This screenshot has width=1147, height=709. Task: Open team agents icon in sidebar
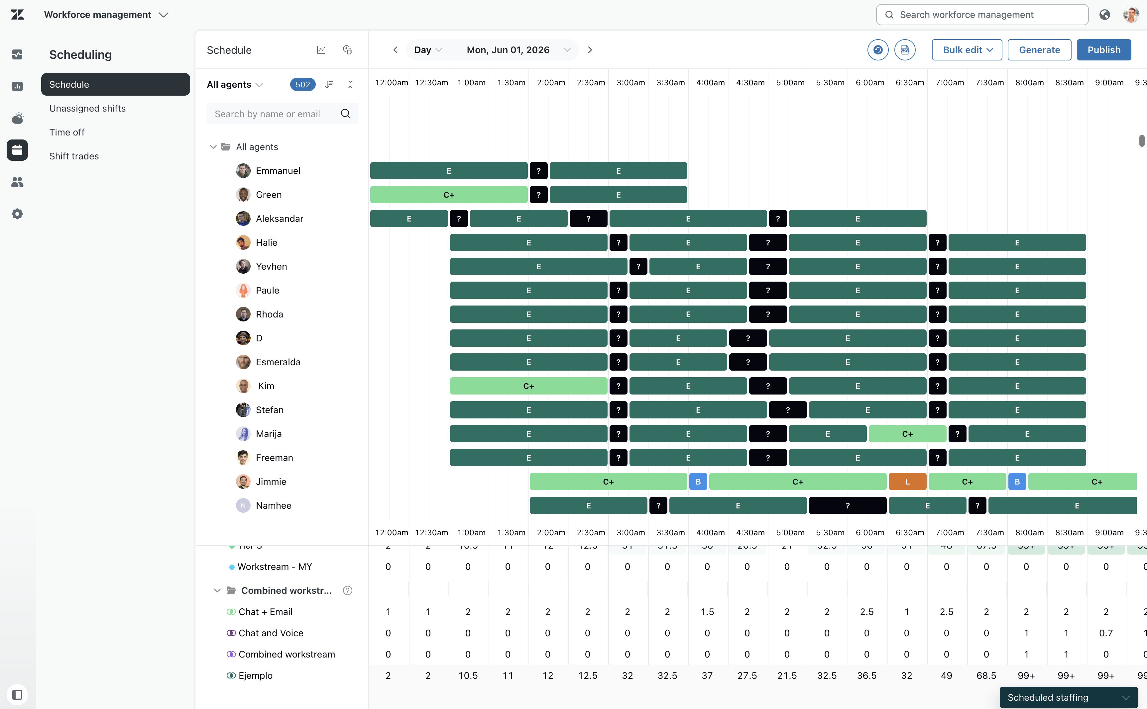click(17, 182)
